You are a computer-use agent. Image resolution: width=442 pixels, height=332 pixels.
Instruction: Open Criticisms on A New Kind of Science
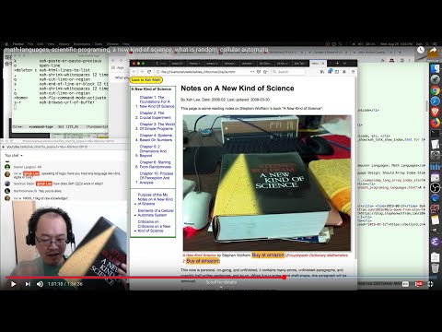pos(154,226)
